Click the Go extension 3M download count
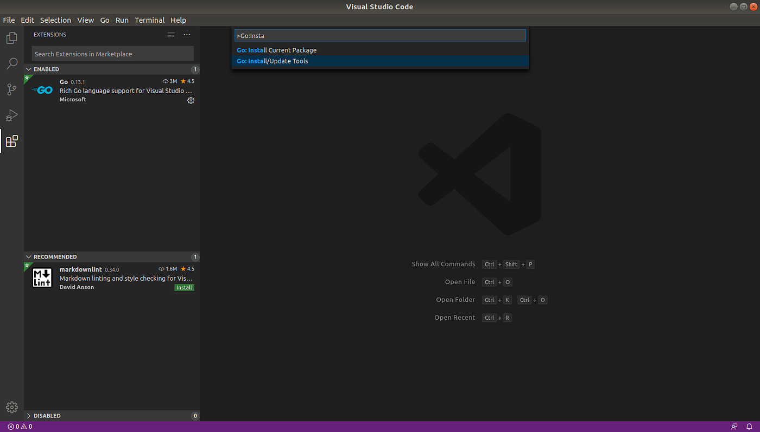 [170, 81]
